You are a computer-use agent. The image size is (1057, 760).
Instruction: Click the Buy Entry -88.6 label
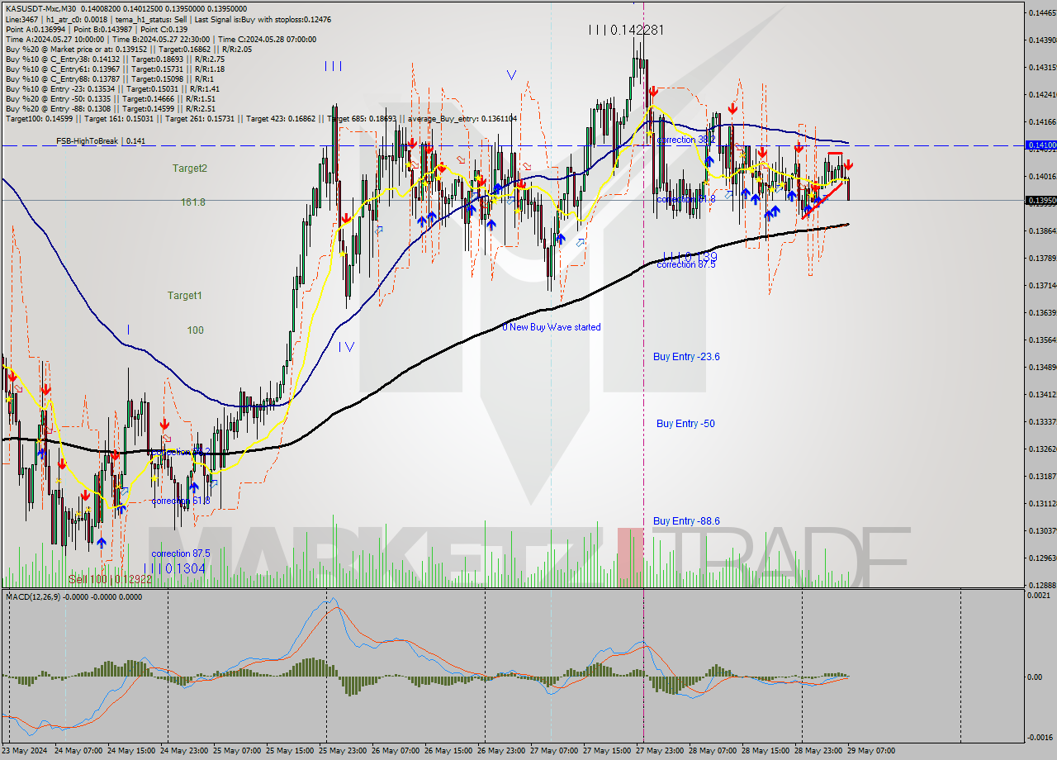pyautogui.click(x=686, y=521)
